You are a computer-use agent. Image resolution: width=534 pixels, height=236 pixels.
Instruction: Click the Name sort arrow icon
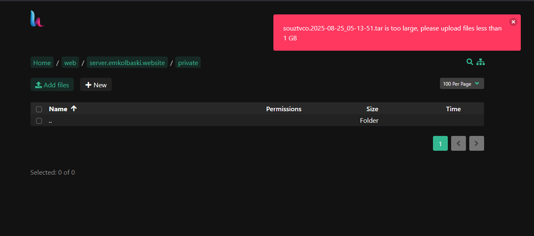point(74,109)
